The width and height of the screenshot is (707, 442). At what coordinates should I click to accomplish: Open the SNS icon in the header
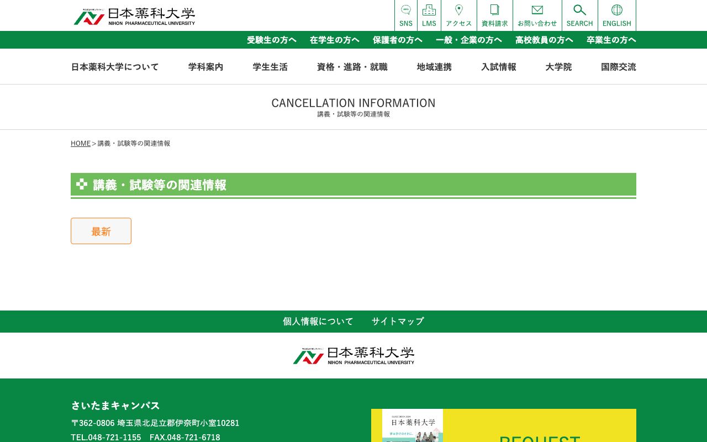tap(405, 15)
